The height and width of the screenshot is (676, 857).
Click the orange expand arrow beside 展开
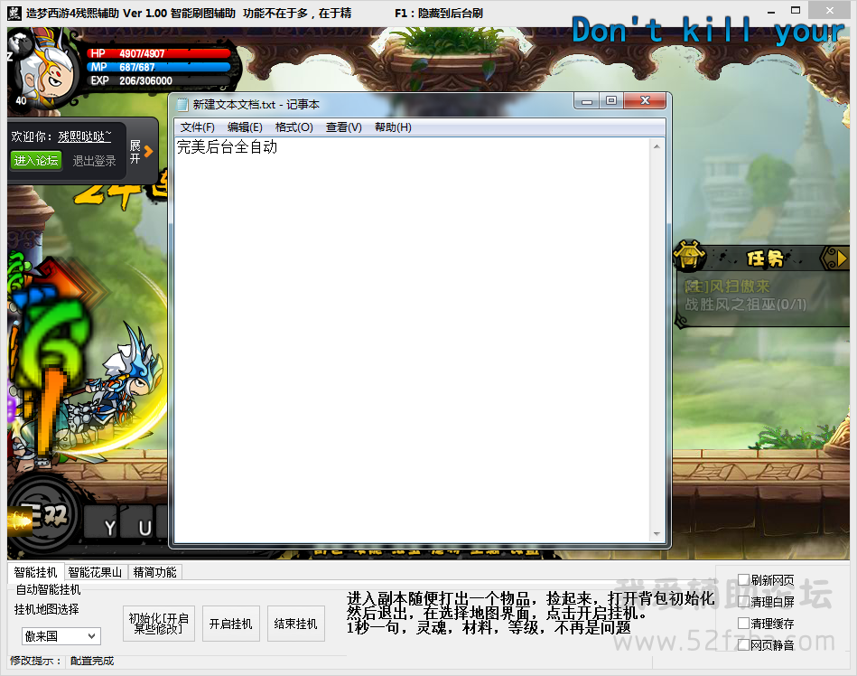tap(148, 151)
